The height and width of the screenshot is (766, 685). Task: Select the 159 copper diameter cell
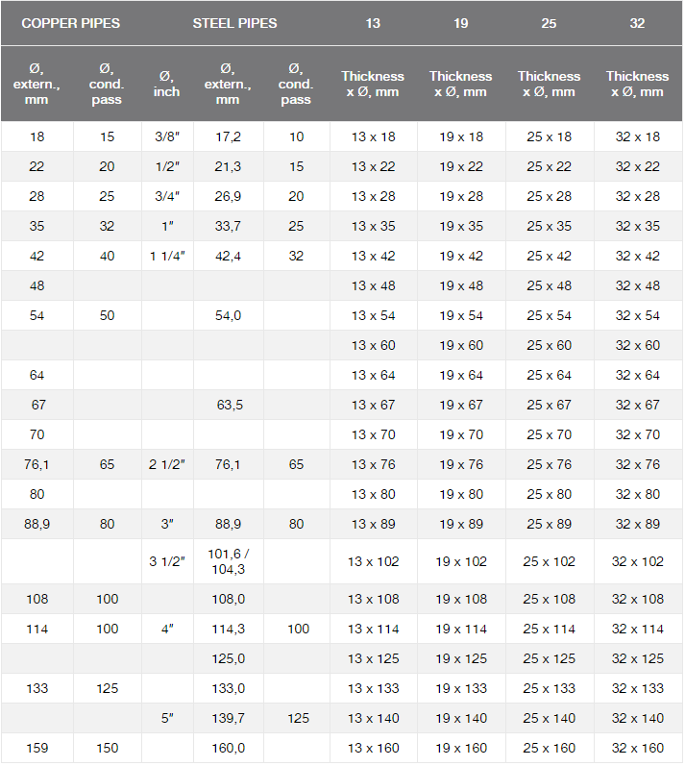37,748
